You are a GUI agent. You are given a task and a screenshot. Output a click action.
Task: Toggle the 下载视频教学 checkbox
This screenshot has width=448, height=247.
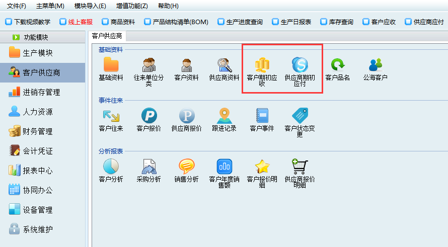pos(8,22)
